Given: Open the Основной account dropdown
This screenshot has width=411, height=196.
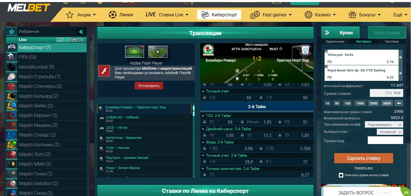Looking at the screenshot, I should pos(390,132).
